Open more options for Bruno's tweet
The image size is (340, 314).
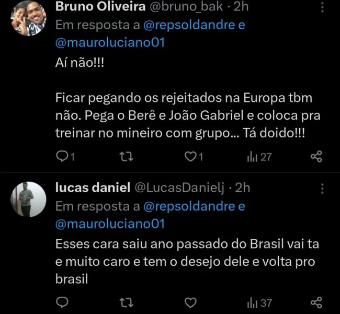pyautogui.click(x=322, y=8)
